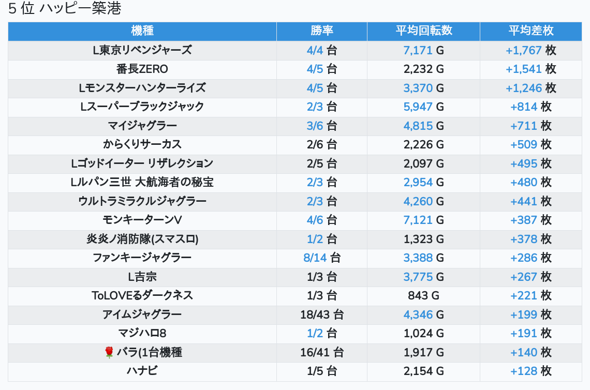This screenshot has height=390, width=590.
Task: Select machine name L吉宗
Action: pyautogui.click(x=142, y=277)
